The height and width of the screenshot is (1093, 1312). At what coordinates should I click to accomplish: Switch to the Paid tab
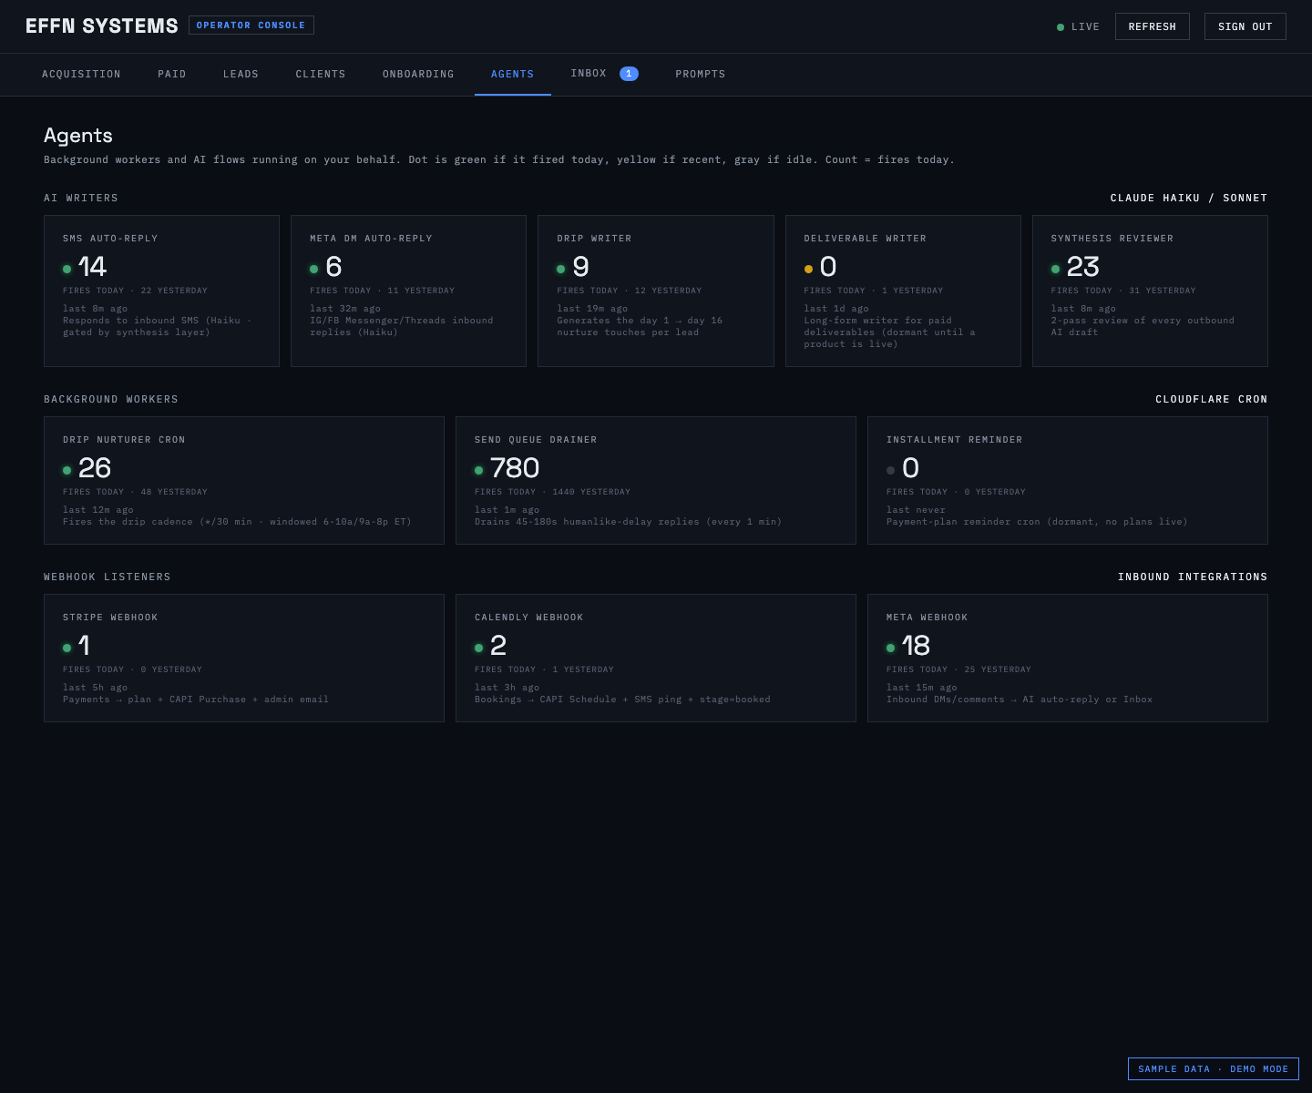[172, 74]
